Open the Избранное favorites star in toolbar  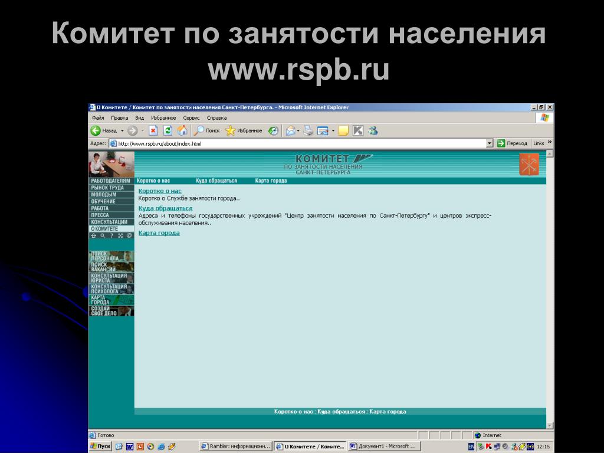coord(244,131)
